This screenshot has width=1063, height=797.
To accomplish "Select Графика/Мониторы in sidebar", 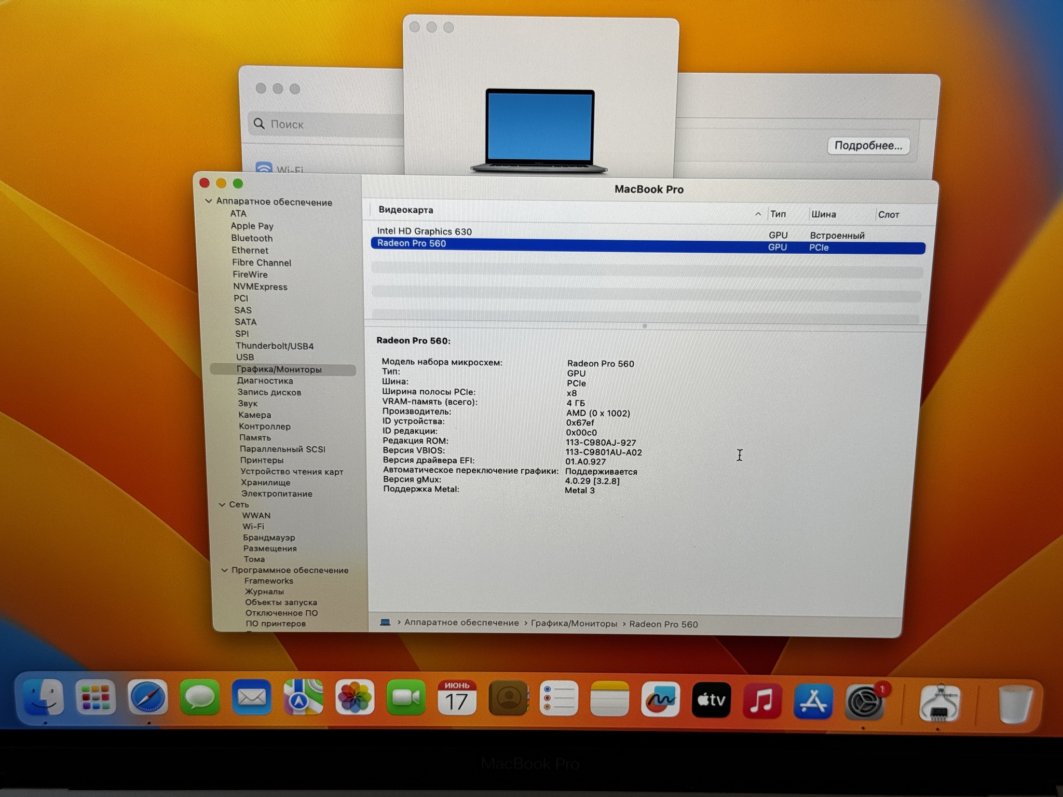I will (x=283, y=369).
